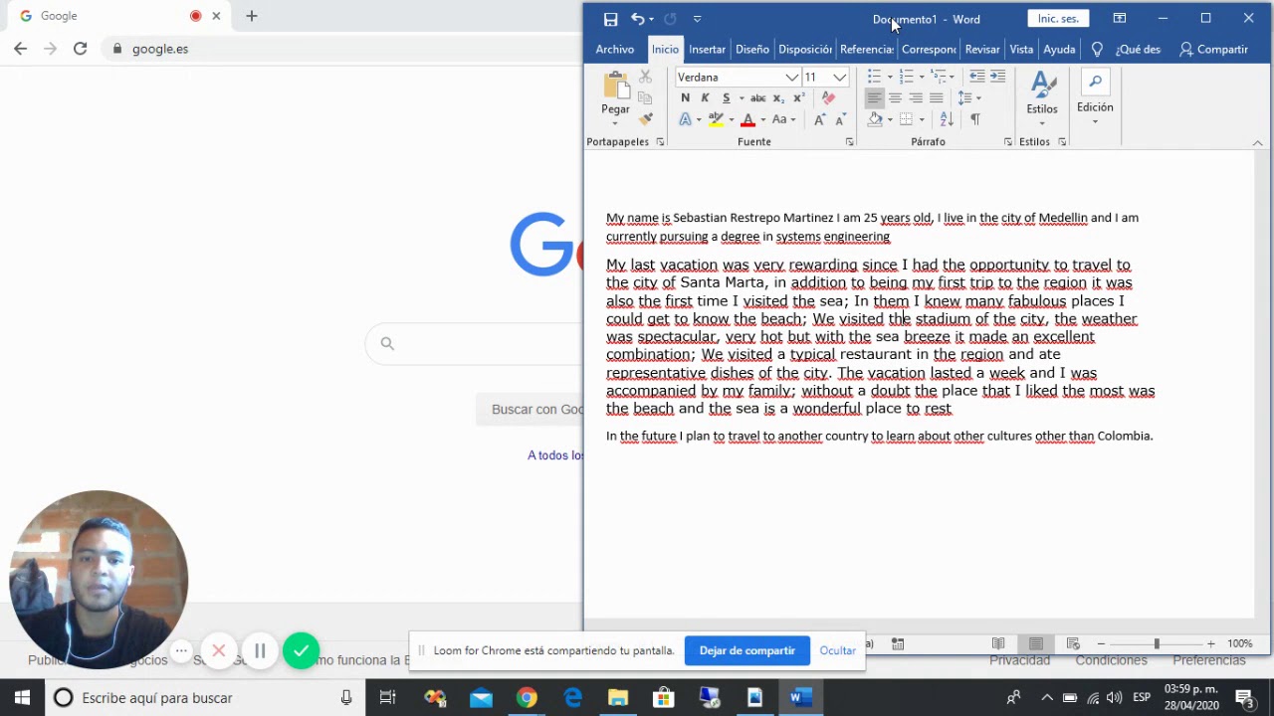Apply bold formatting (N) in Word
The image size is (1274, 716).
pyautogui.click(x=685, y=97)
